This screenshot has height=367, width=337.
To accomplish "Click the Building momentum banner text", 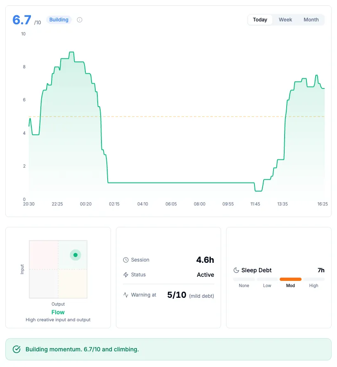I will [x=82, y=349].
